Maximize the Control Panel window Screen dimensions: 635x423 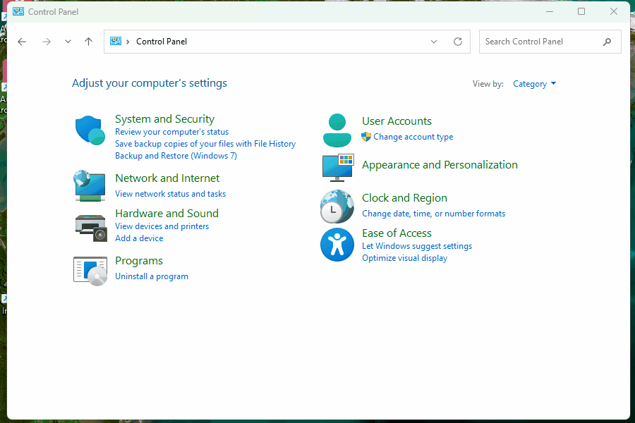581,11
